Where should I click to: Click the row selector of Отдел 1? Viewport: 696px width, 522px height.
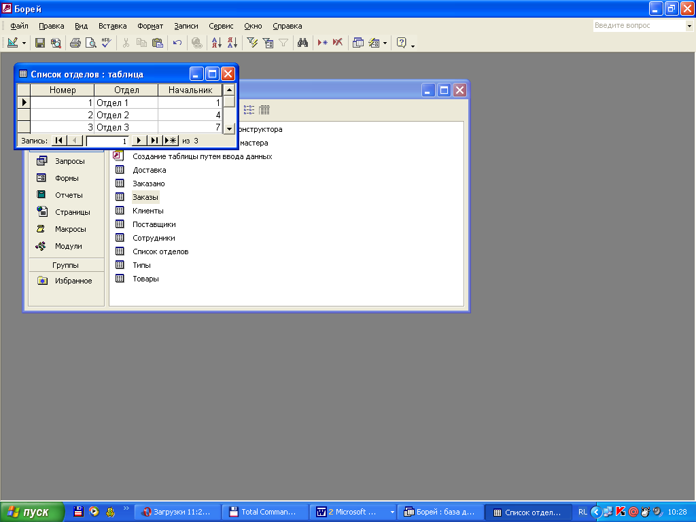pos(24,103)
